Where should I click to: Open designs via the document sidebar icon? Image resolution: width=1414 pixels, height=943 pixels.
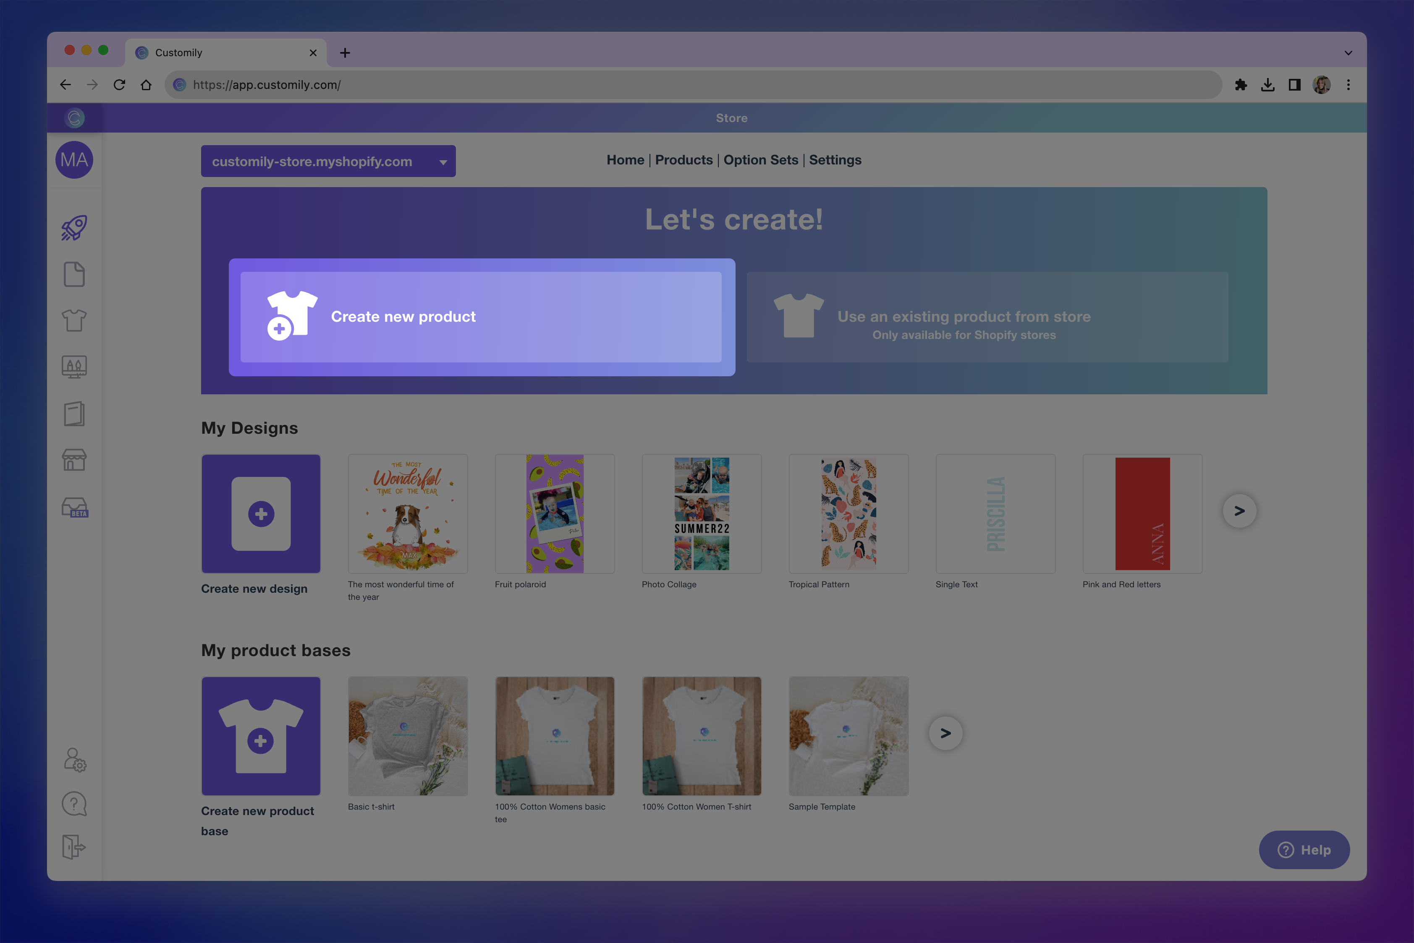point(73,274)
